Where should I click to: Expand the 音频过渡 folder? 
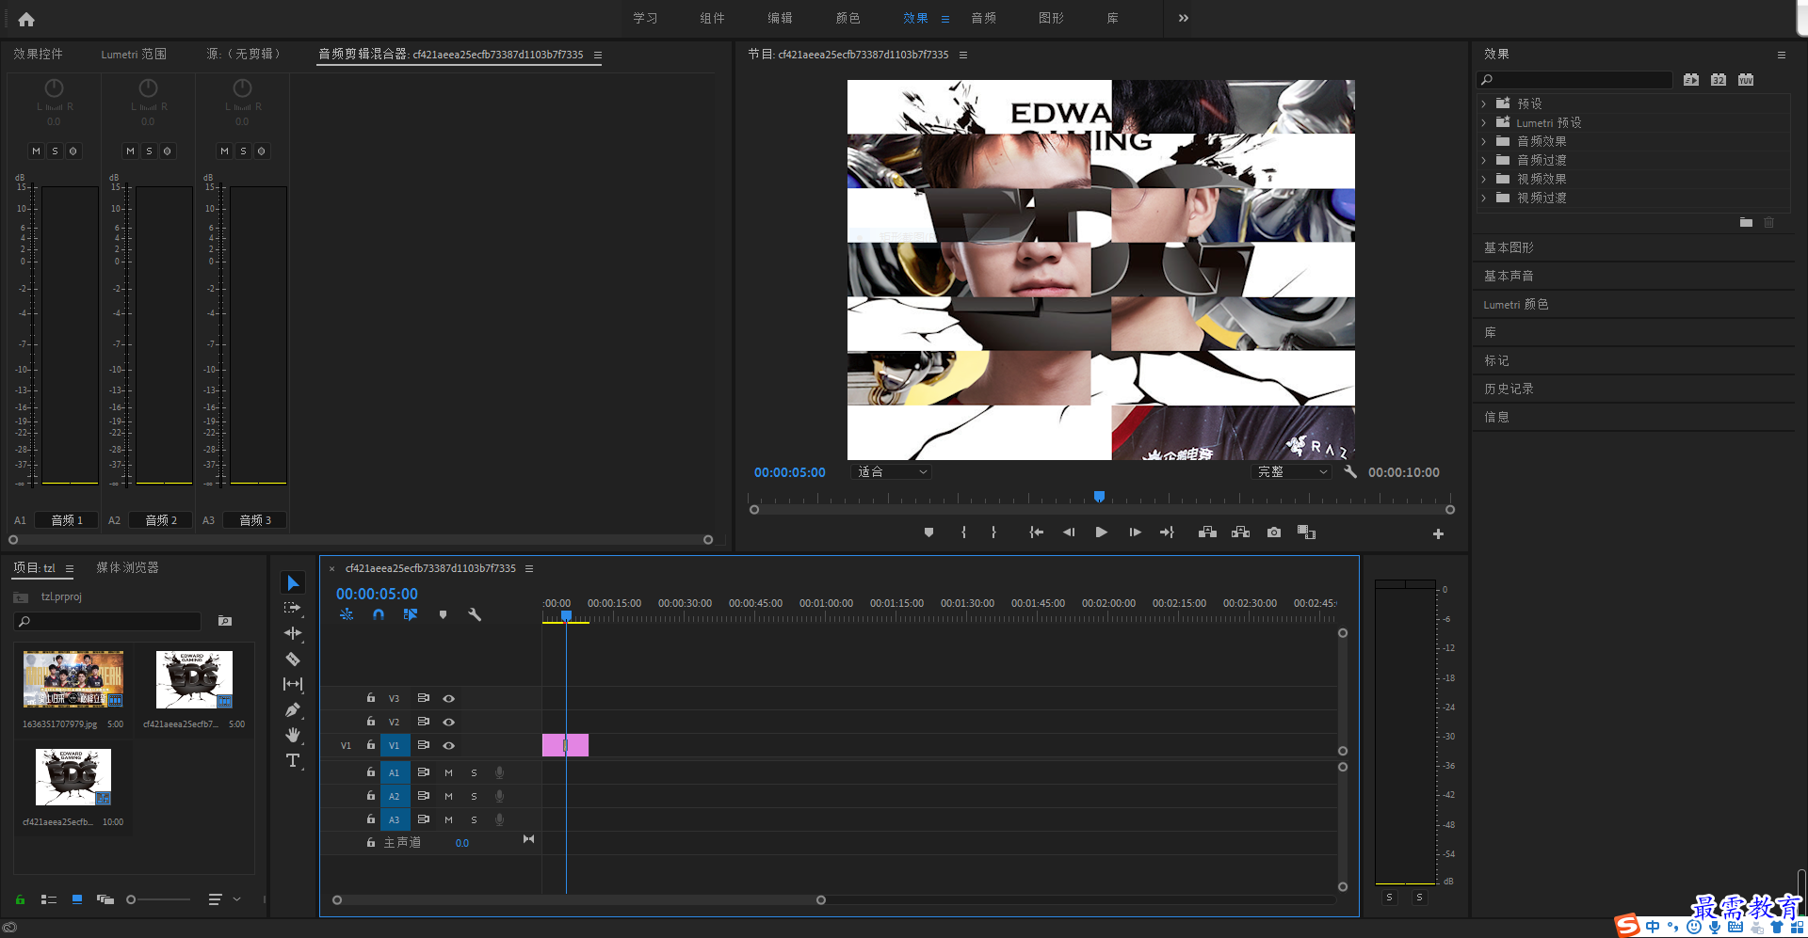pyautogui.click(x=1484, y=160)
